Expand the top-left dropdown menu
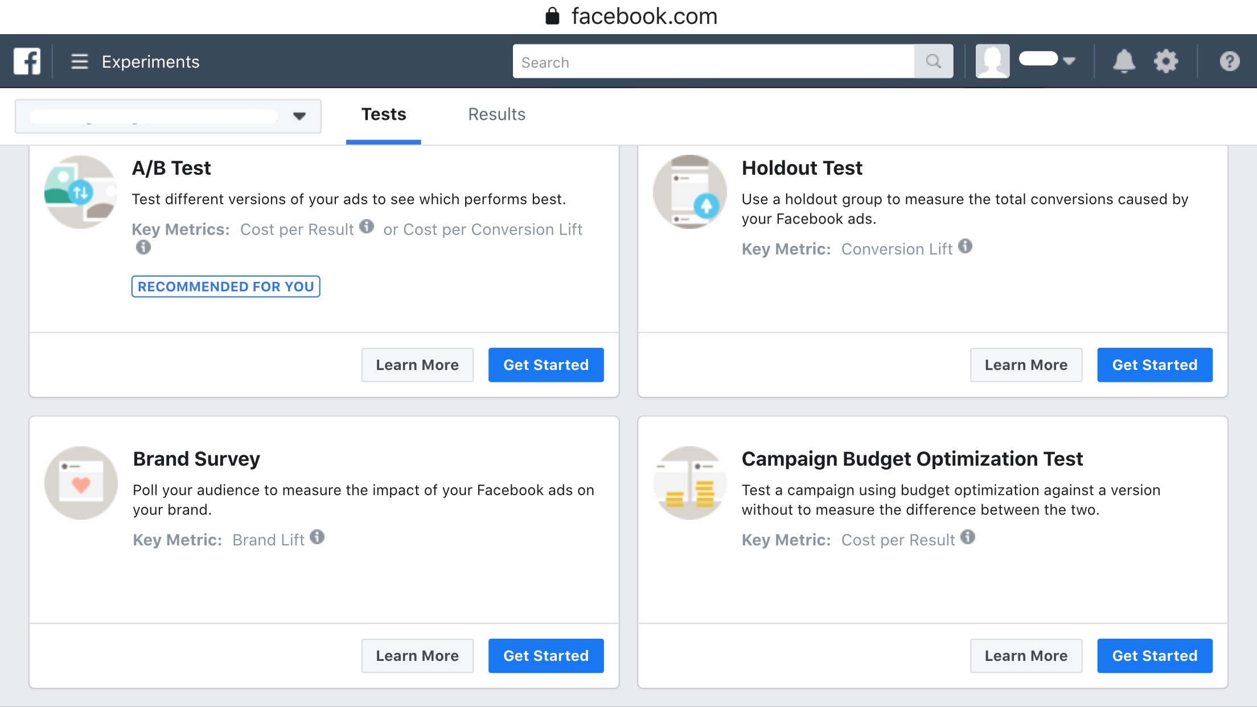Image resolution: width=1257 pixels, height=707 pixels. coord(301,114)
